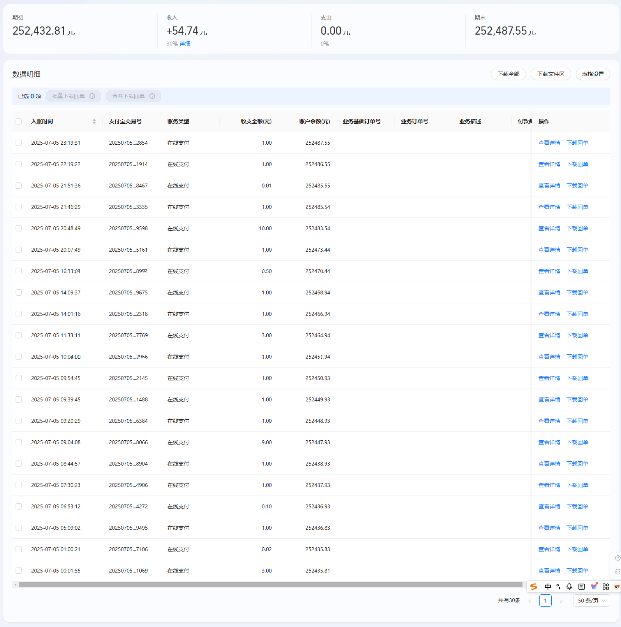Screen dimensions: 621x627
Task: Click the 账户余额(元) column header
Action: (x=315, y=121)
